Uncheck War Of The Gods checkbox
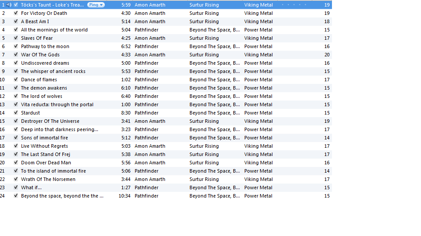Viewport: 421px width, 236px height. click(x=16, y=54)
